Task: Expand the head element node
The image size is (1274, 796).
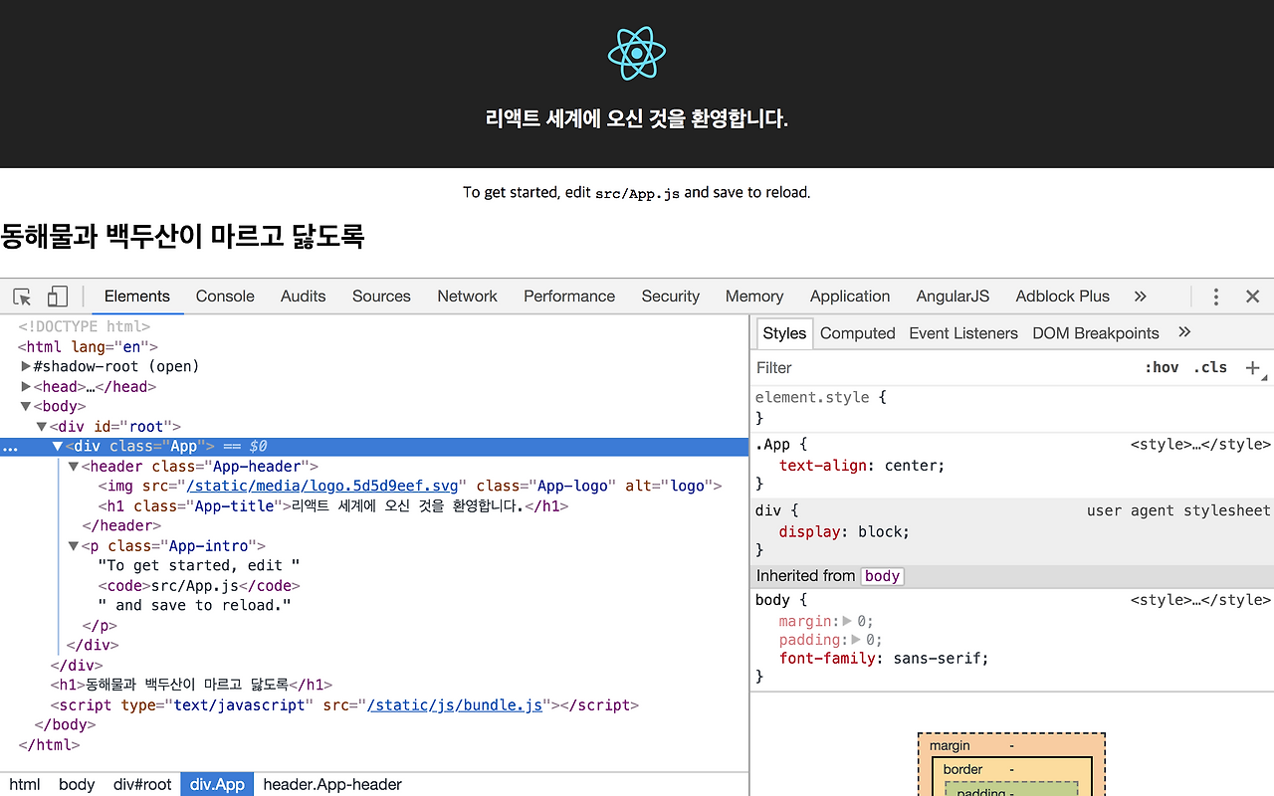Action: [26, 386]
